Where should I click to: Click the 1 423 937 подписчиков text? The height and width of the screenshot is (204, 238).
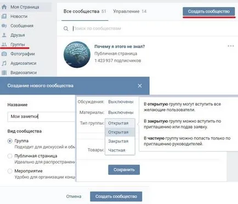click(x=118, y=61)
